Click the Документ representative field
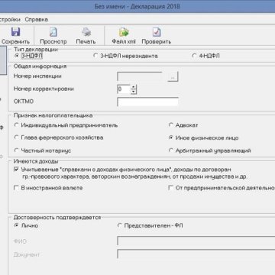275x275 pixels. 196,254
